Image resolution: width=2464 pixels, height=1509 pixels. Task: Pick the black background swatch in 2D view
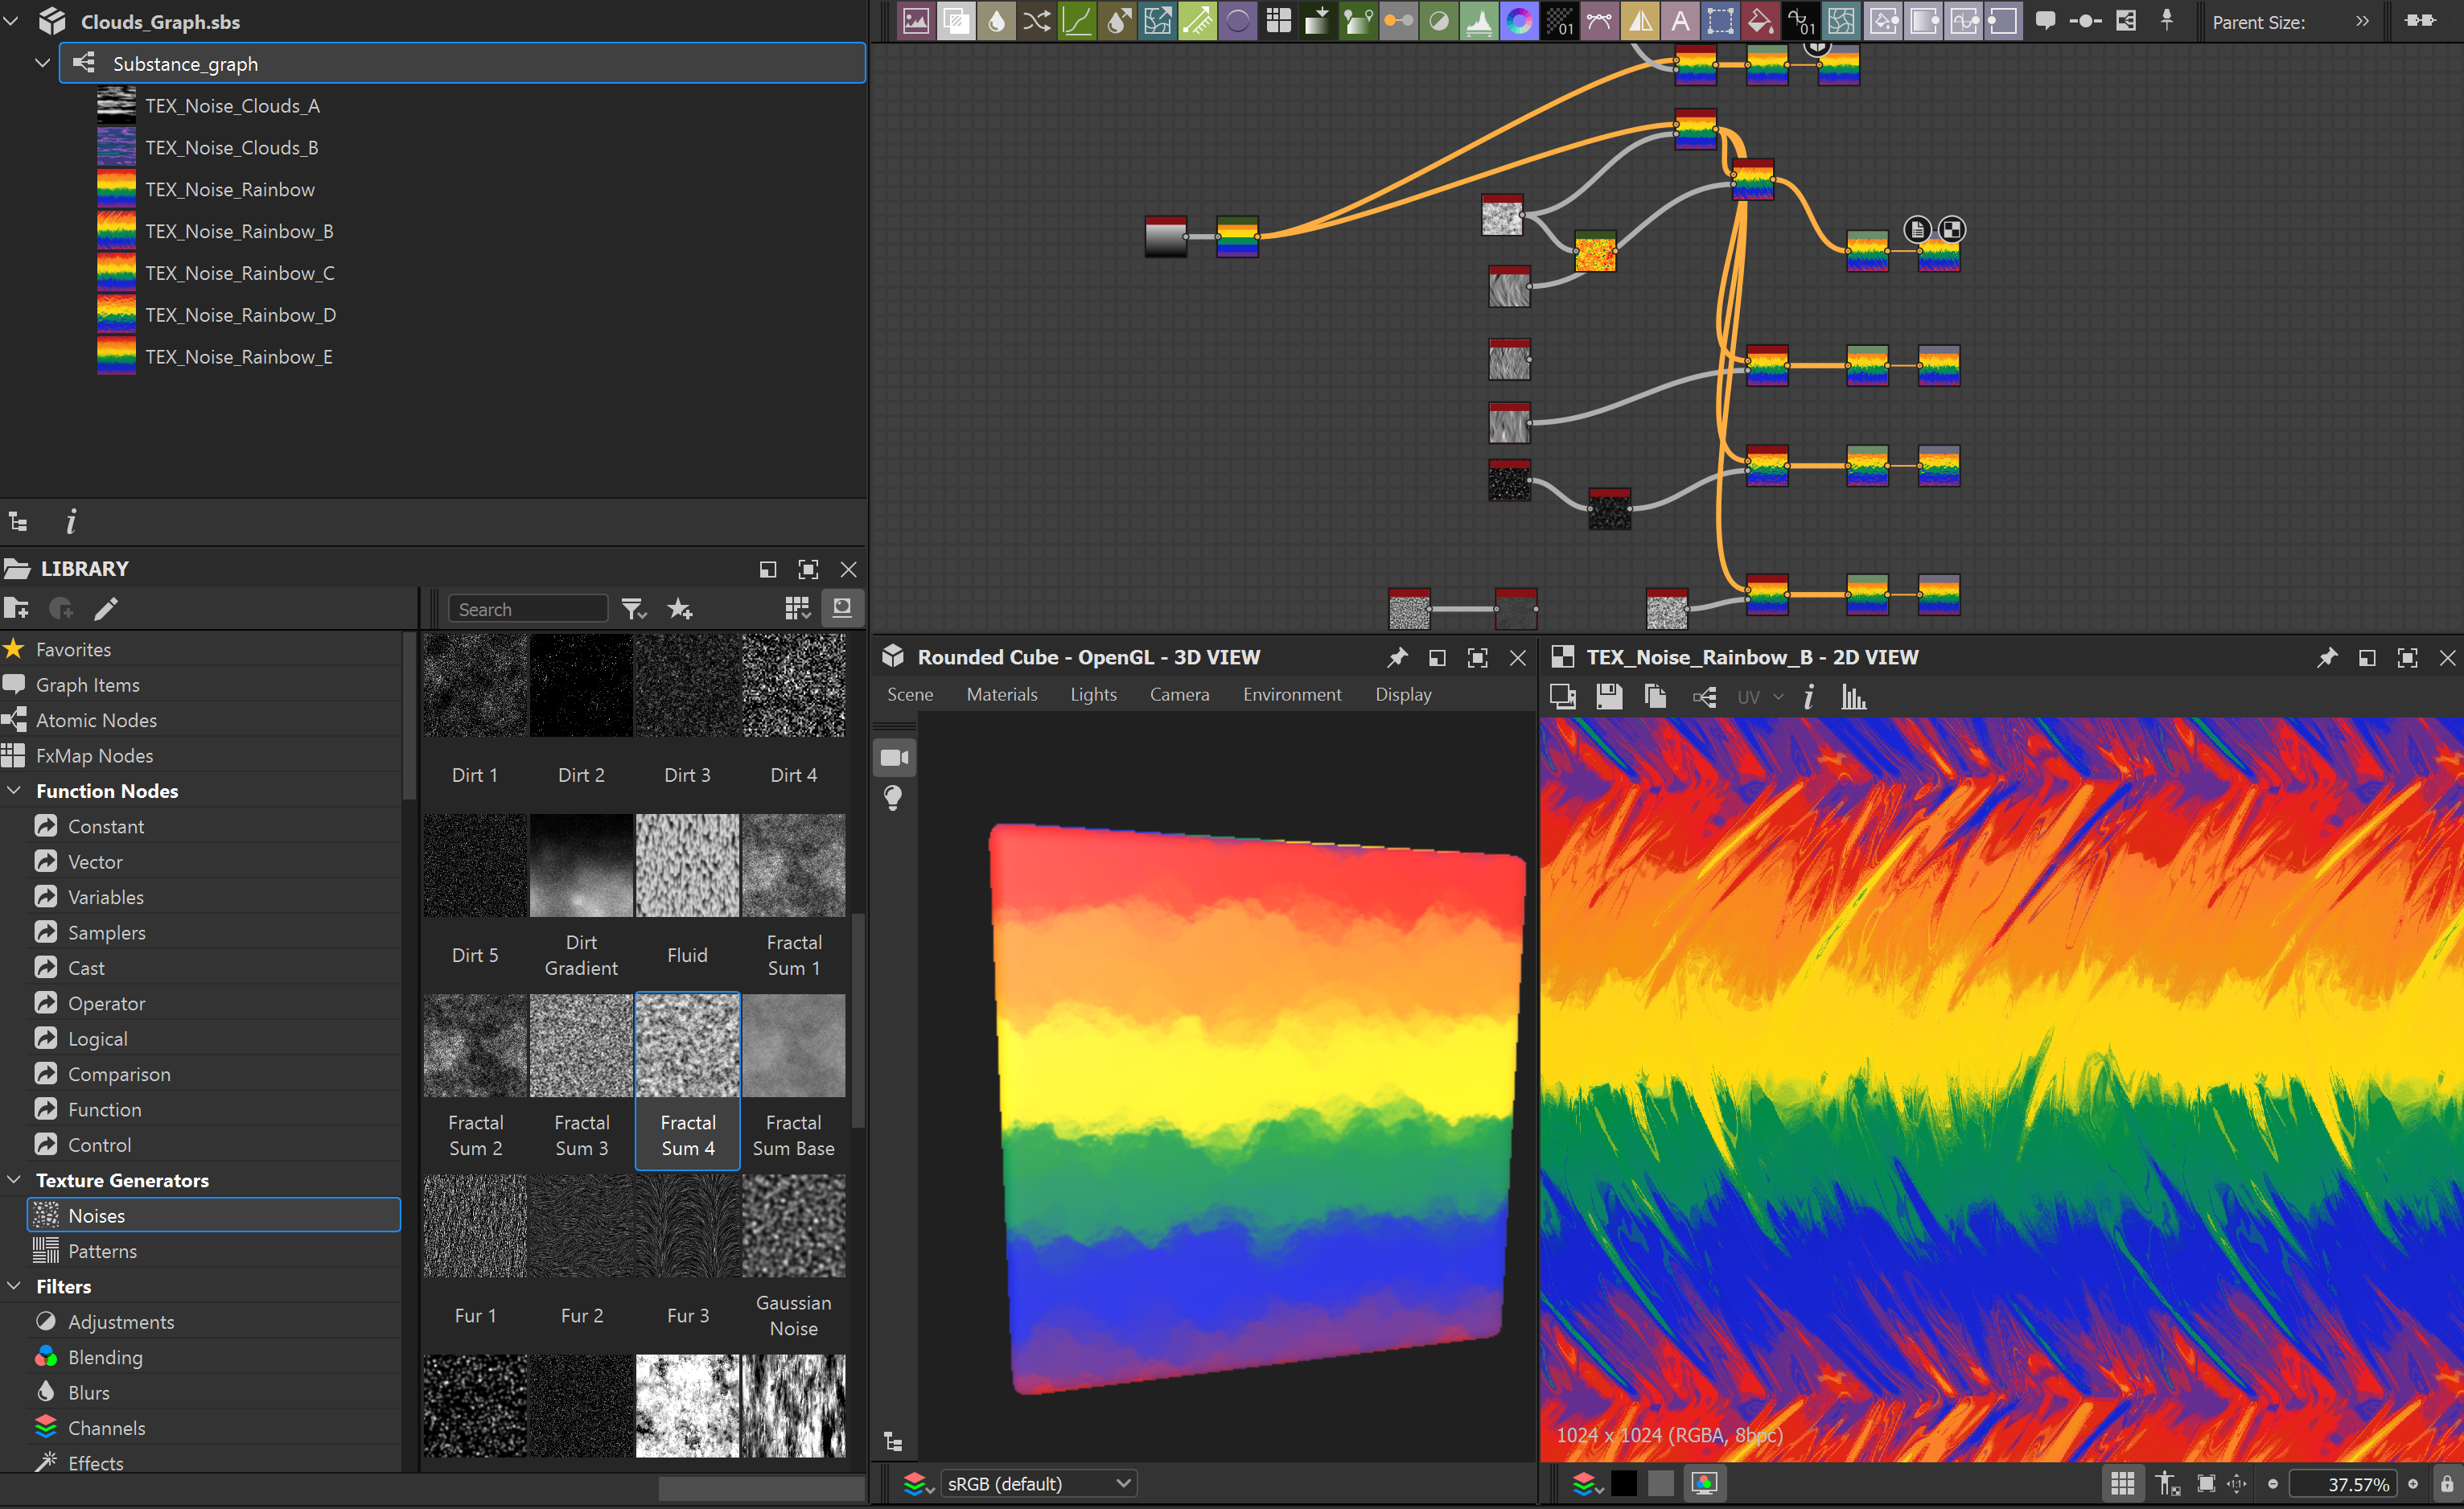(x=1624, y=1483)
